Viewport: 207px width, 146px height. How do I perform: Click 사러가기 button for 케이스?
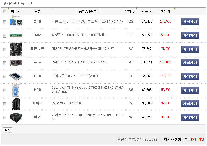(190, 104)
